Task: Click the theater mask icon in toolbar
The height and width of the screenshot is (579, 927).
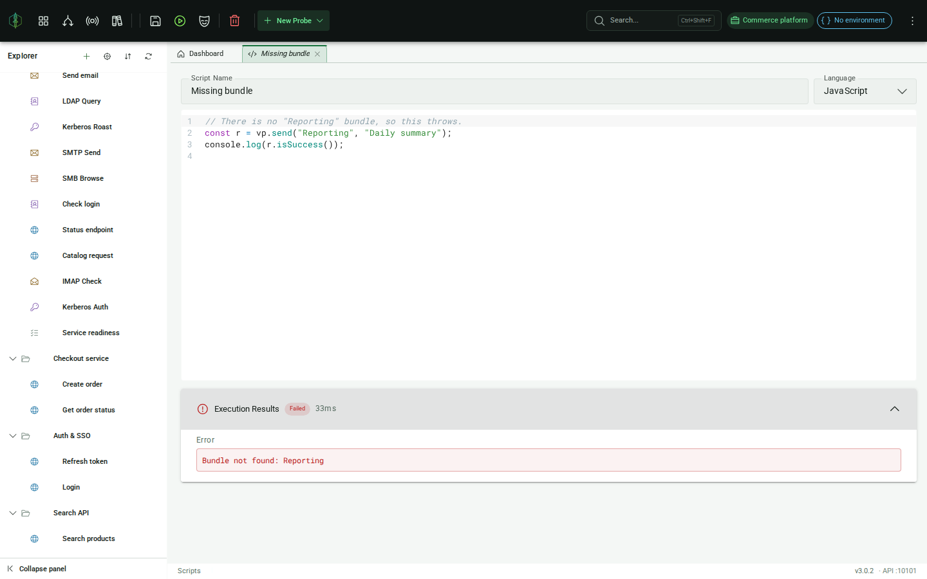Action: [204, 21]
